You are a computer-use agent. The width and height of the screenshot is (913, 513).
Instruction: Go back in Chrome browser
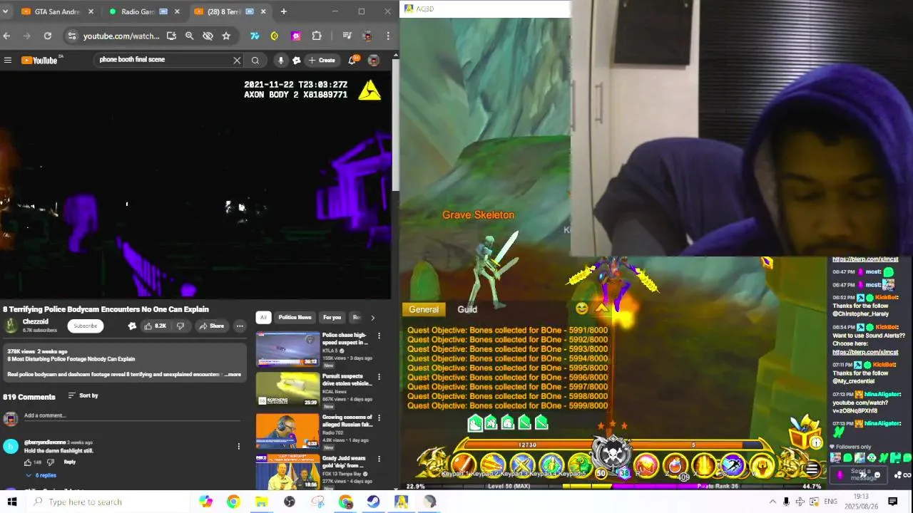pos(6,36)
